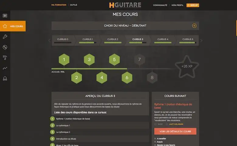Click the orange XP points badge
Screen dimensions: 237x146
(193, 5)
